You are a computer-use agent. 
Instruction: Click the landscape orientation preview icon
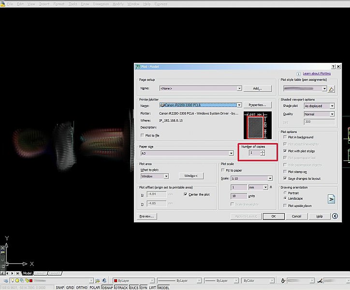tap(331, 199)
